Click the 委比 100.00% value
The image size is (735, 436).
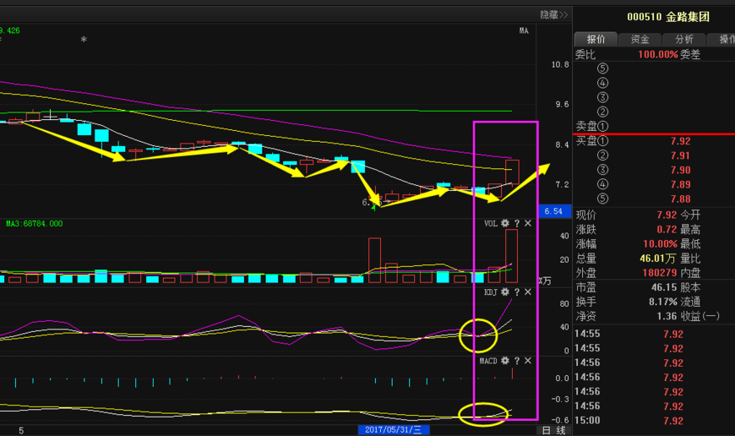pyautogui.click(x=657, y=54)
